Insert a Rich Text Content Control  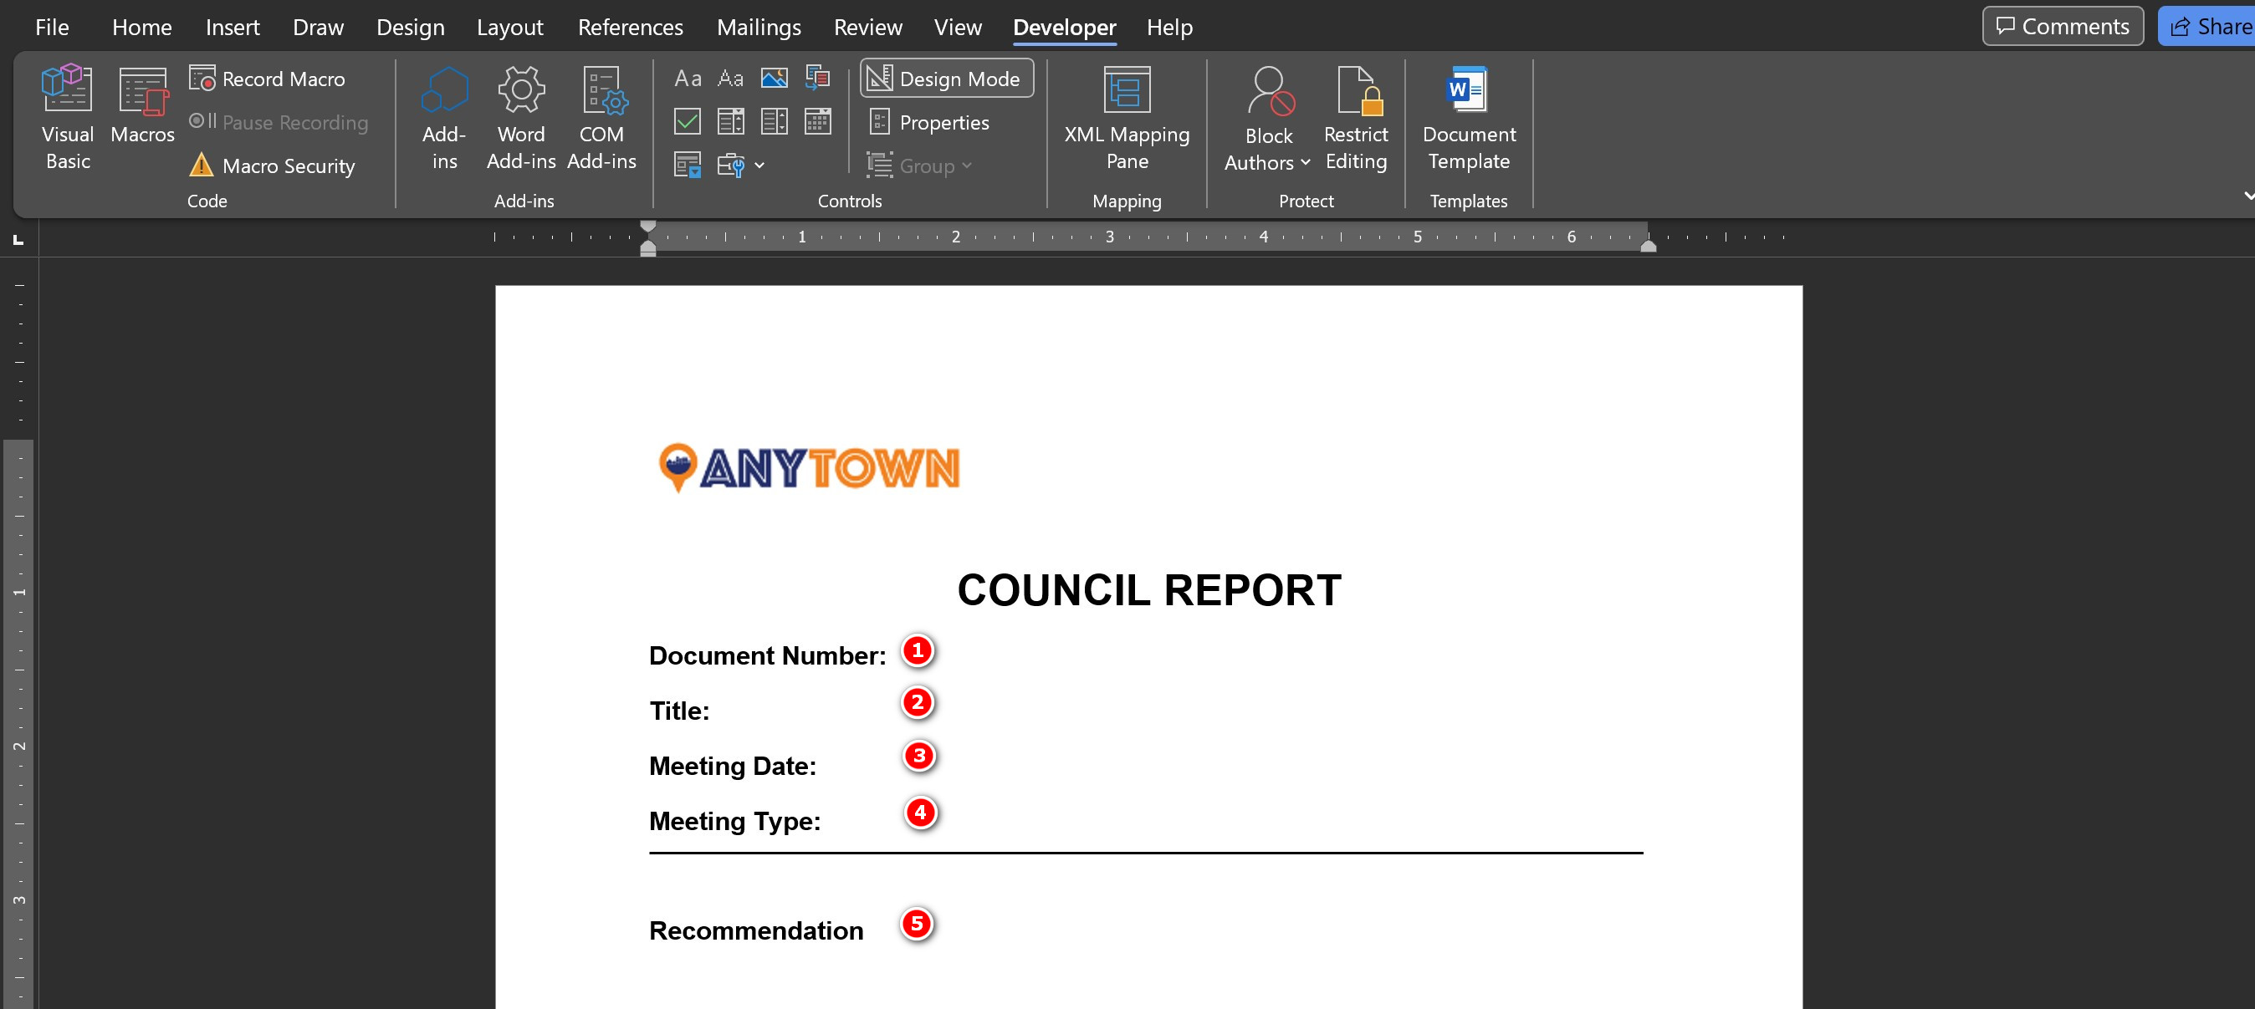click(x=688, y=79)
